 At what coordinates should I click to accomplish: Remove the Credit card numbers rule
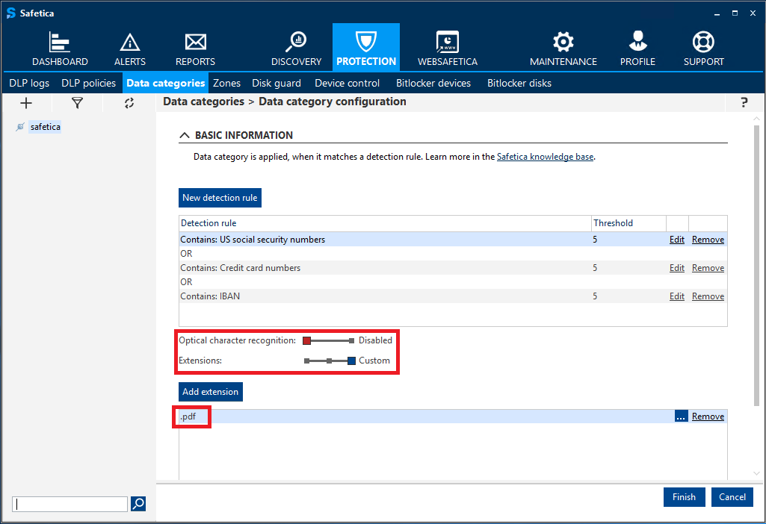click(x=708, y=268)
